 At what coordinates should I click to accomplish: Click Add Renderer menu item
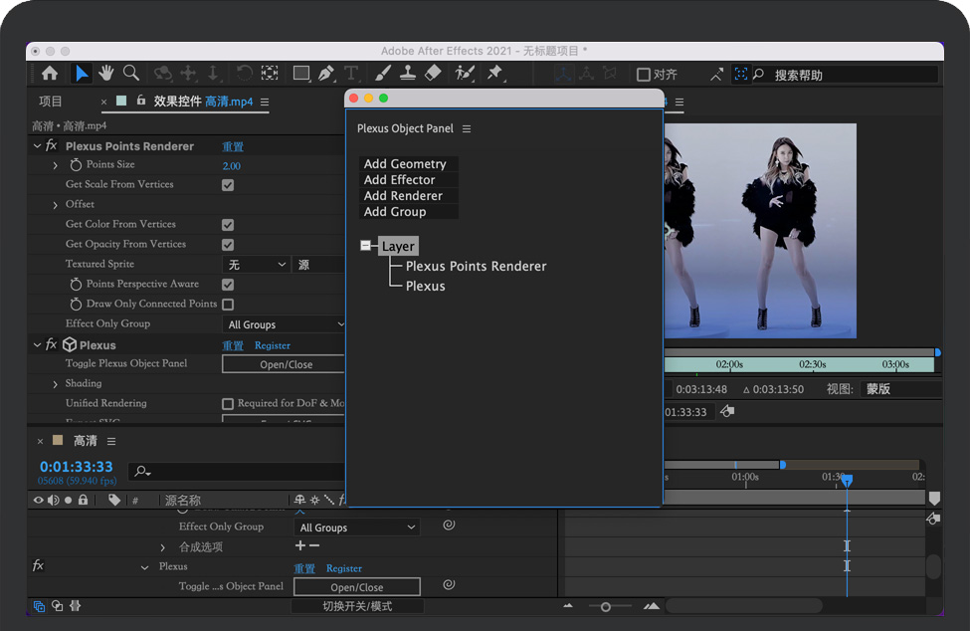point(403,196)
